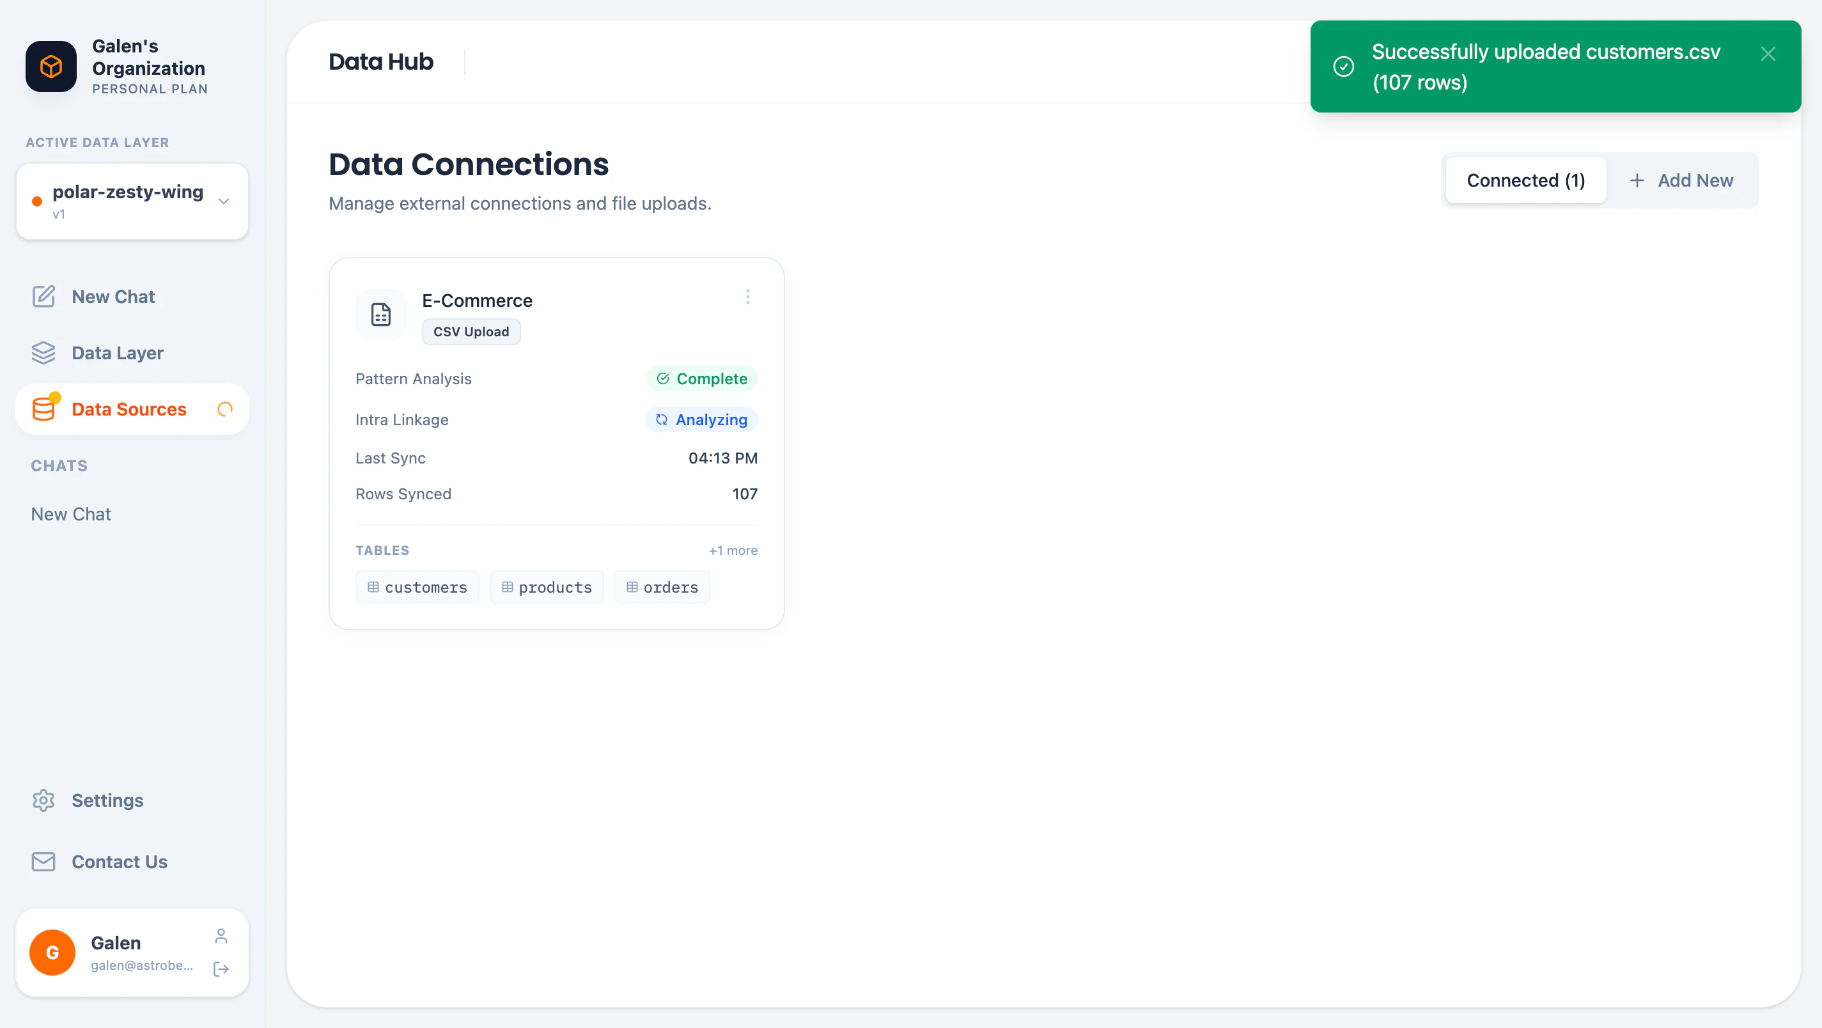Image resolution: width=1822 pixels, height=1028 pixels.
Task: Select the customers table chip
Action: click(417, 586)
